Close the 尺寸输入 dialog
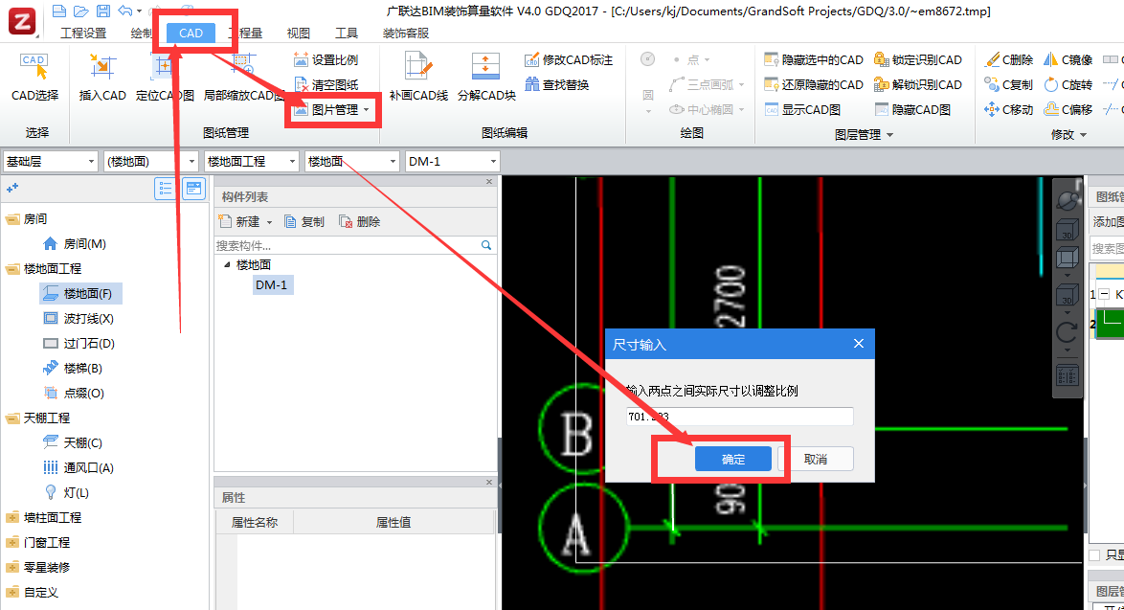The width and height of the screenshot is (1124, 610). [859, 344]
